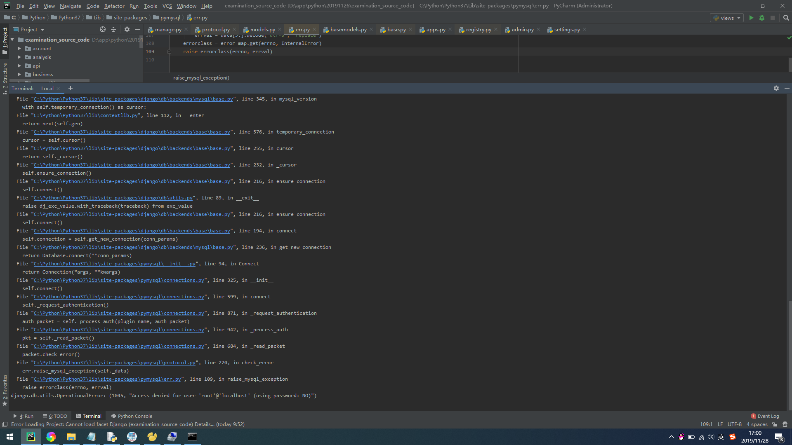792x445 pixels.
Task: Open the views run configuration dropdown
Action: click(x=726, y=18)
